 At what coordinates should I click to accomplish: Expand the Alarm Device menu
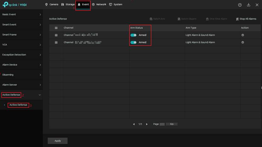pos(21,65)
